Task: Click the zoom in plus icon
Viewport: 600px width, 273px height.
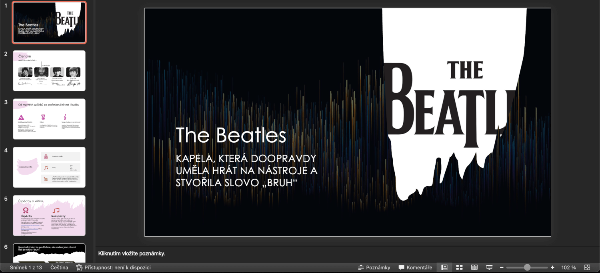Action: (x=552, y=267)
